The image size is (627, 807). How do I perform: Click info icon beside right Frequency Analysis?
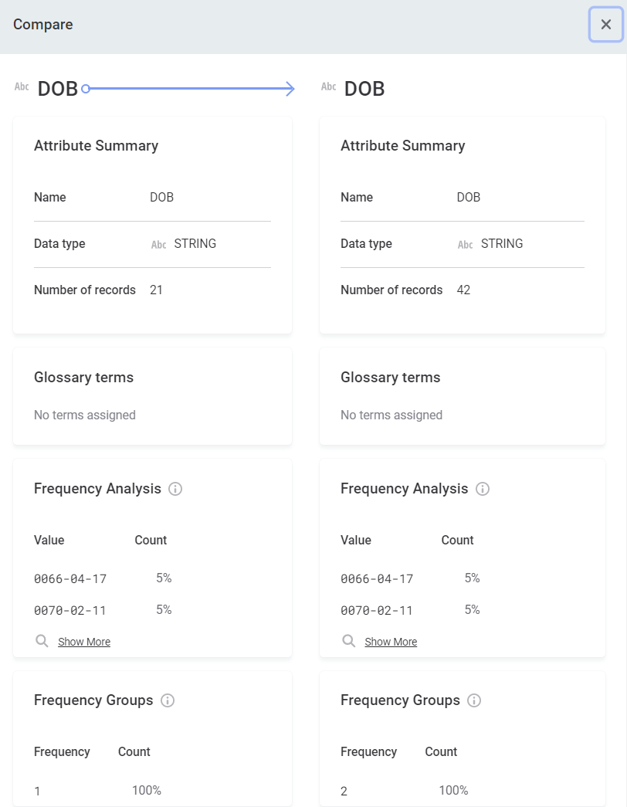click(483, 489)
